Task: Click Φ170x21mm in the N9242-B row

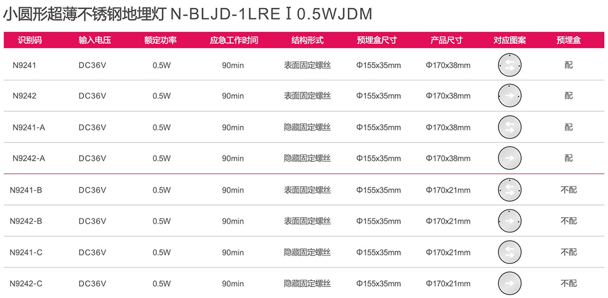Action: (448, 221)
